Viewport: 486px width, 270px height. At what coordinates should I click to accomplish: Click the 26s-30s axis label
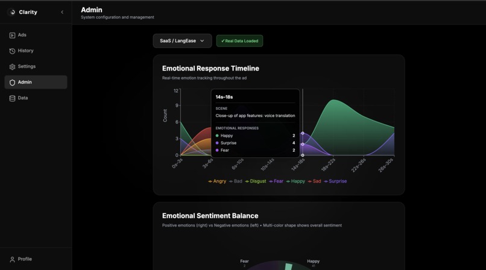pos(386,165)
